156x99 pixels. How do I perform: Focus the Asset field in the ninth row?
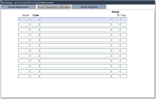pyautogui.click(x=24, y=61)
